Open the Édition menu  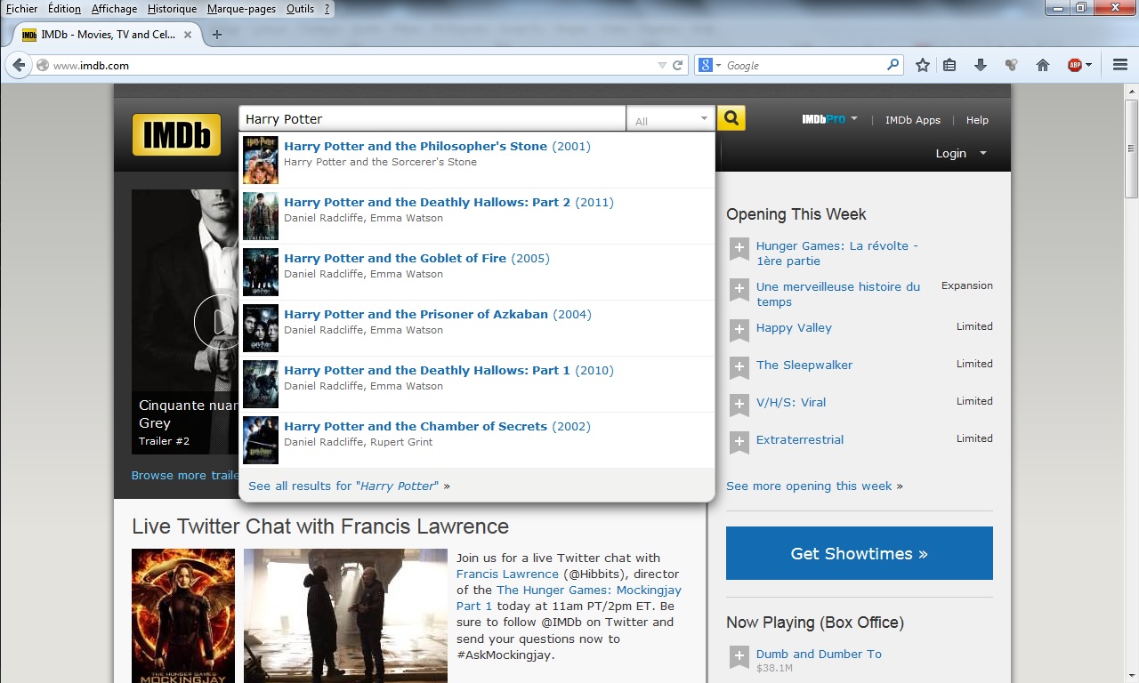click(64, 9)
